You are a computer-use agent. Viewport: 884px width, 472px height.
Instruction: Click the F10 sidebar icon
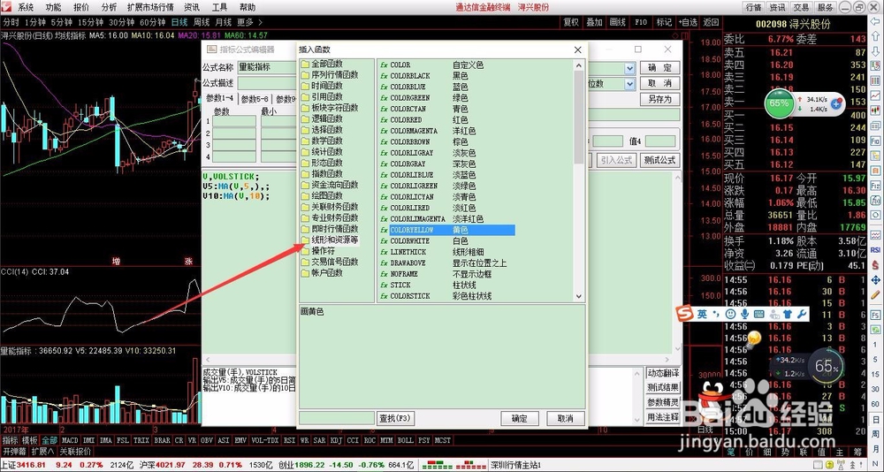click(x=875, y=140)
